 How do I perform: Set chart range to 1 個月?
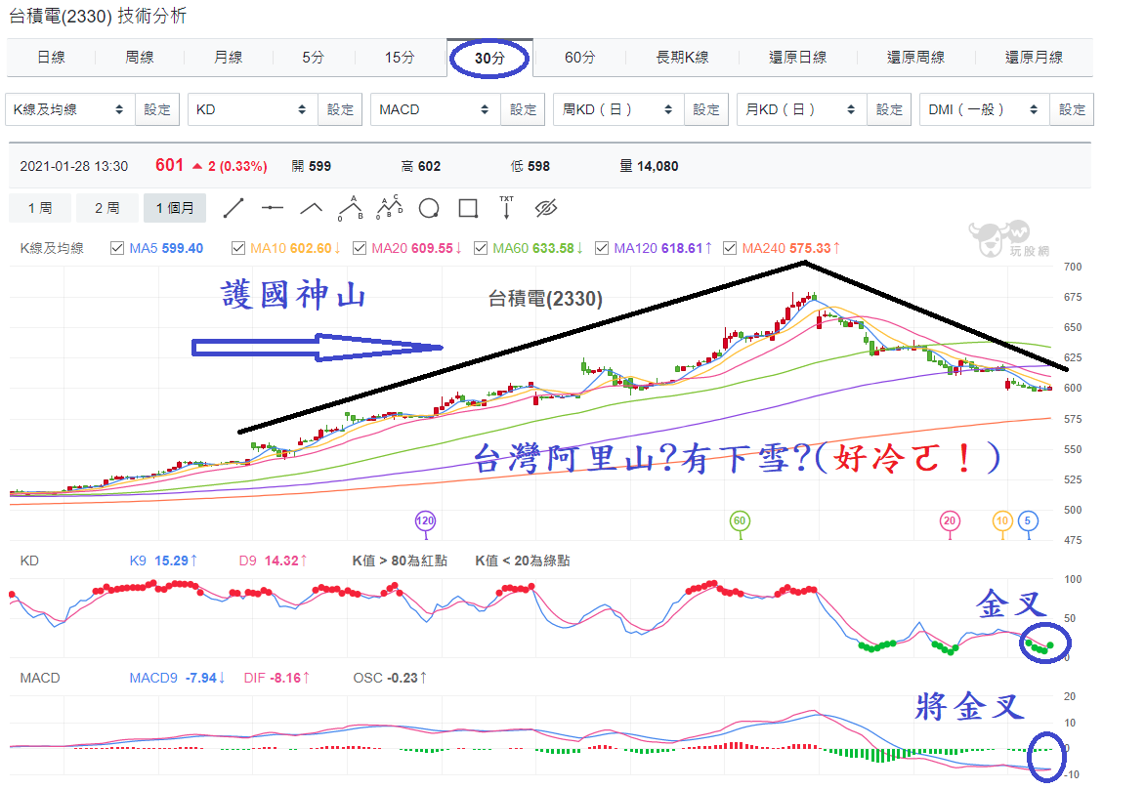[175, 208]
